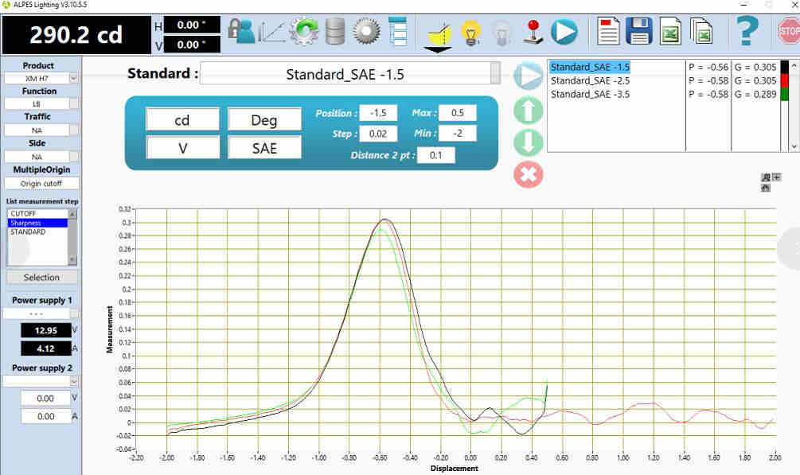Open the user lock login icon

(x=241, y=30)
